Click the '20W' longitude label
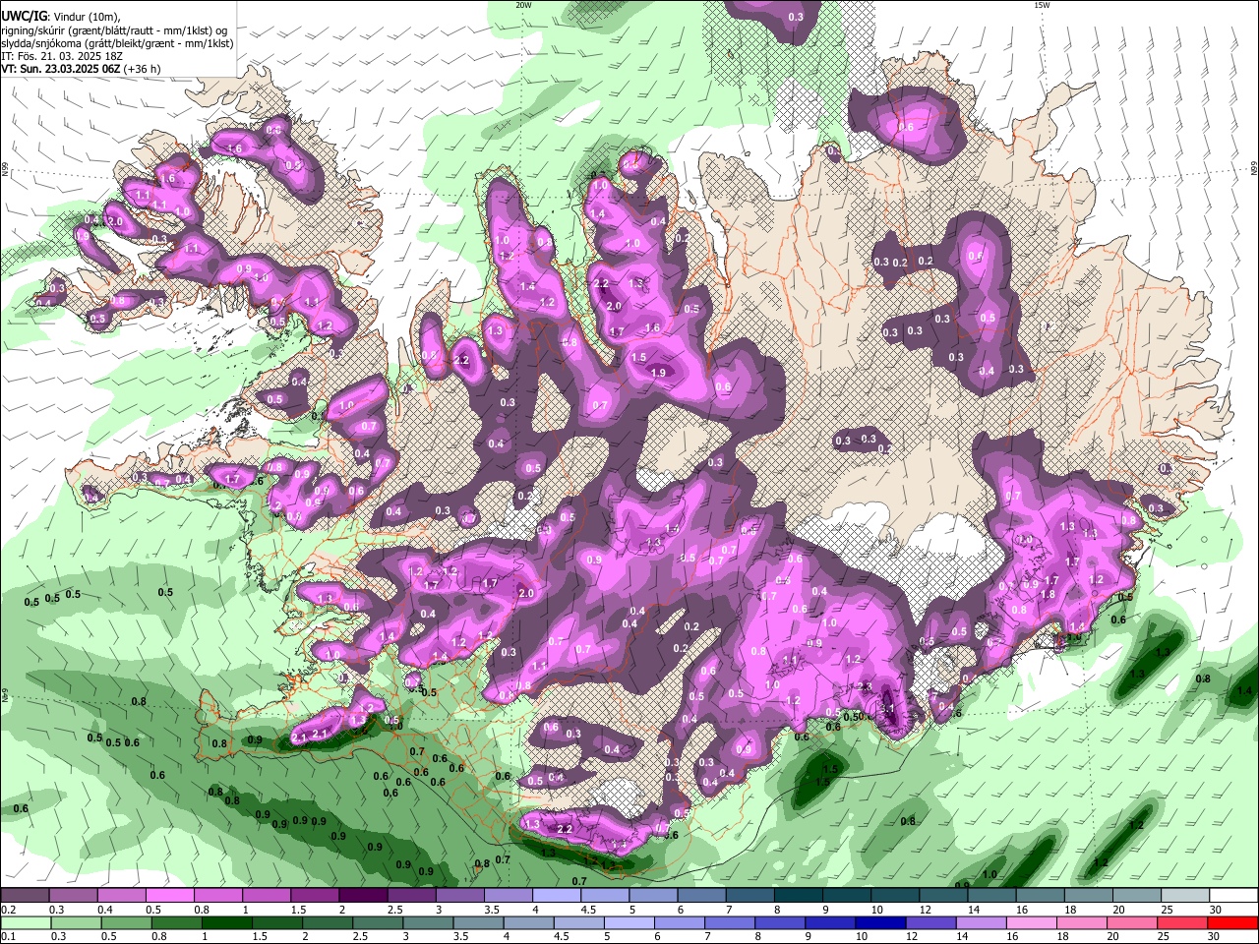The image size is (1259, 944). coord(523,5)
